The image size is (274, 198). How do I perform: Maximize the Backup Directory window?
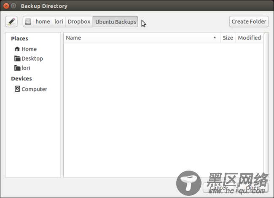[x=13, y=6]
